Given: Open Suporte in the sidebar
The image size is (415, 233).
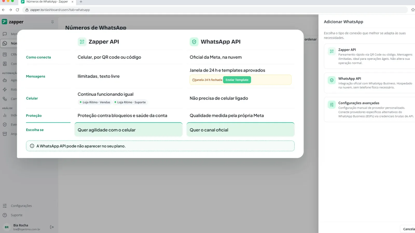Looking at the screenshot, I should 12,215.
